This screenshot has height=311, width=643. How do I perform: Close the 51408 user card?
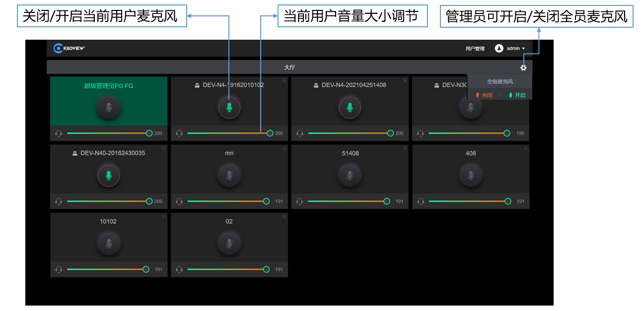click(x=405, y=148)
